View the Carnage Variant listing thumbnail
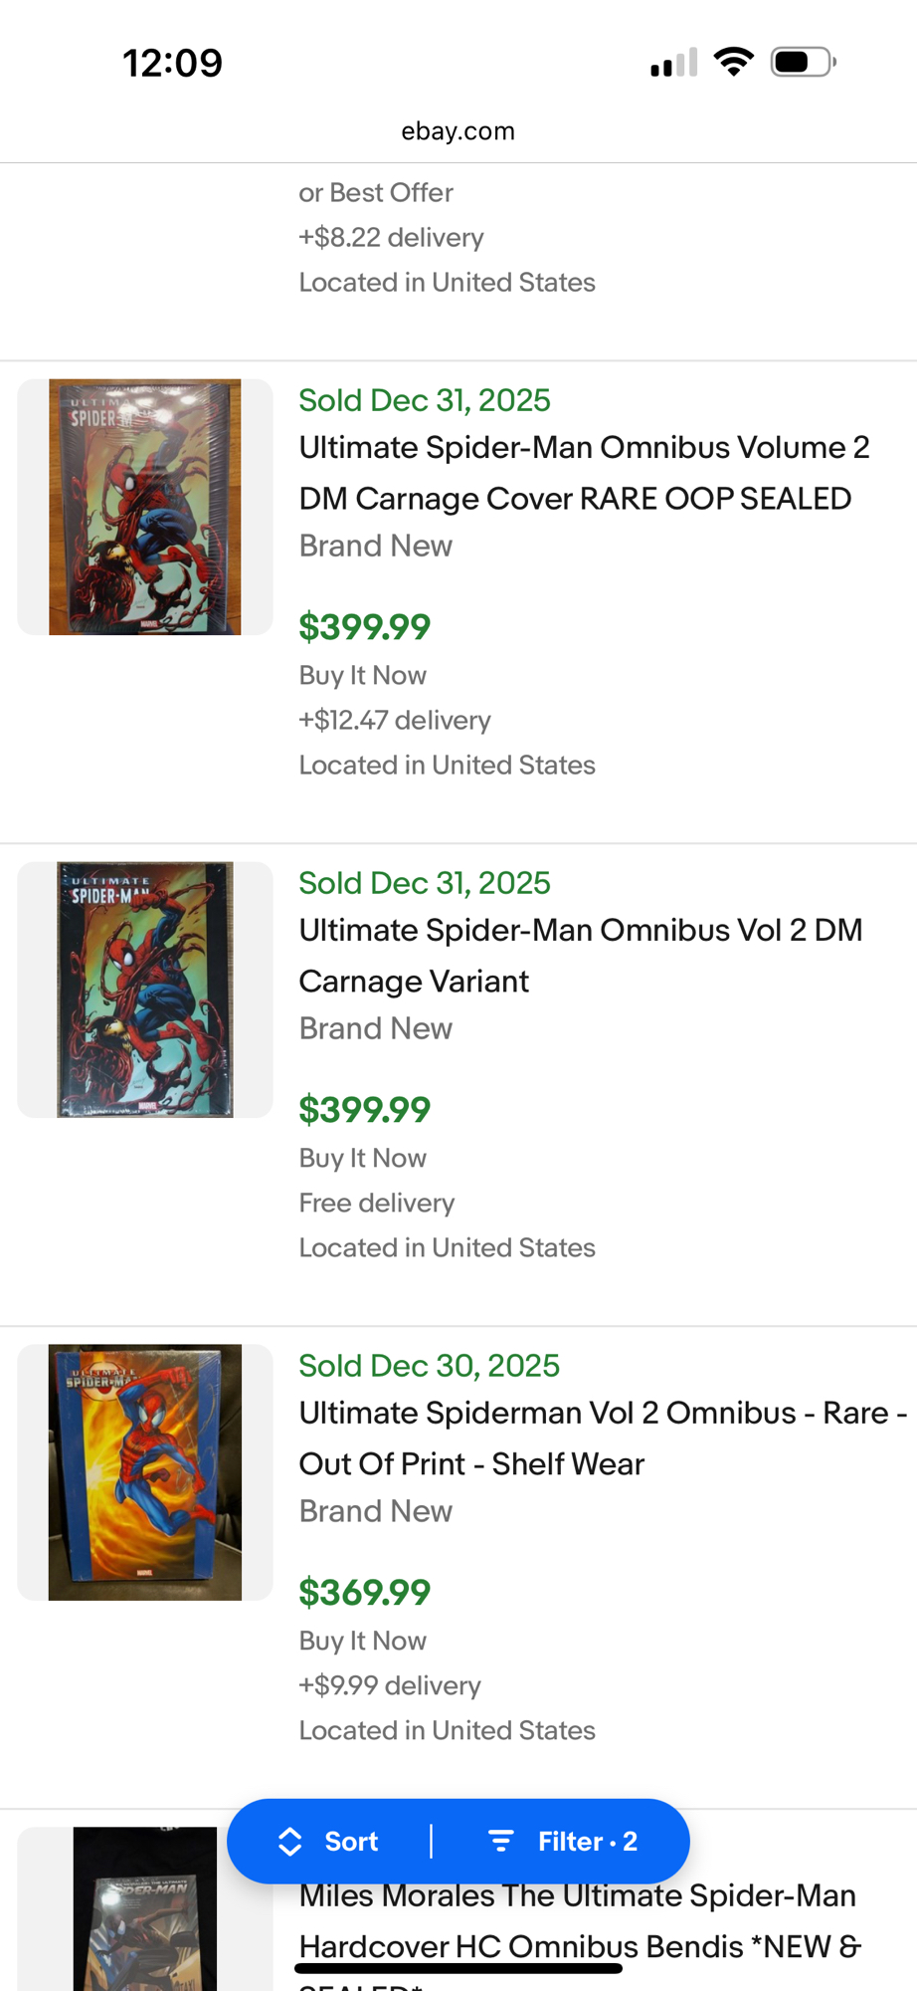917x1991 pixels. click(145, 990)
